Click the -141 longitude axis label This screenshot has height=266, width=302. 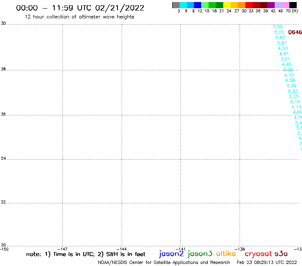(181, 249)
